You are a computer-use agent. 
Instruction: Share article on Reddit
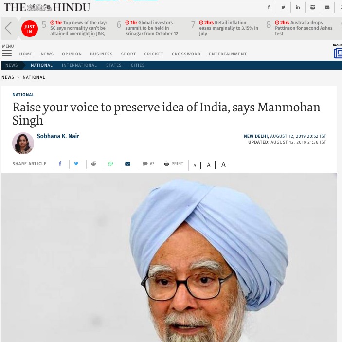pyautogui.click(x=93, y=163)
